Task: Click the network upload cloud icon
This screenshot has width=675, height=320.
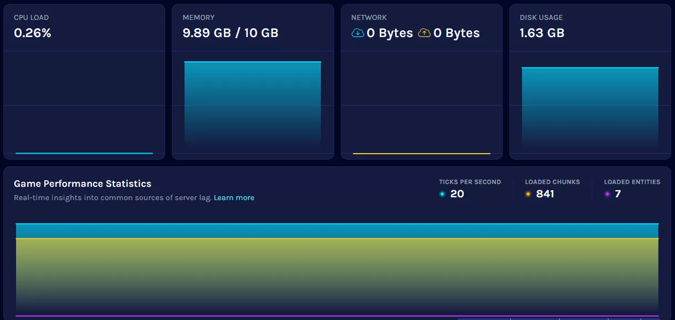Action: [424, 33]
